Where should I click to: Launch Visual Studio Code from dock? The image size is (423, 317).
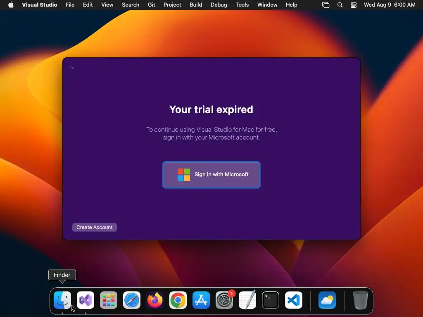pyautogui.click(x=294, y=300)
